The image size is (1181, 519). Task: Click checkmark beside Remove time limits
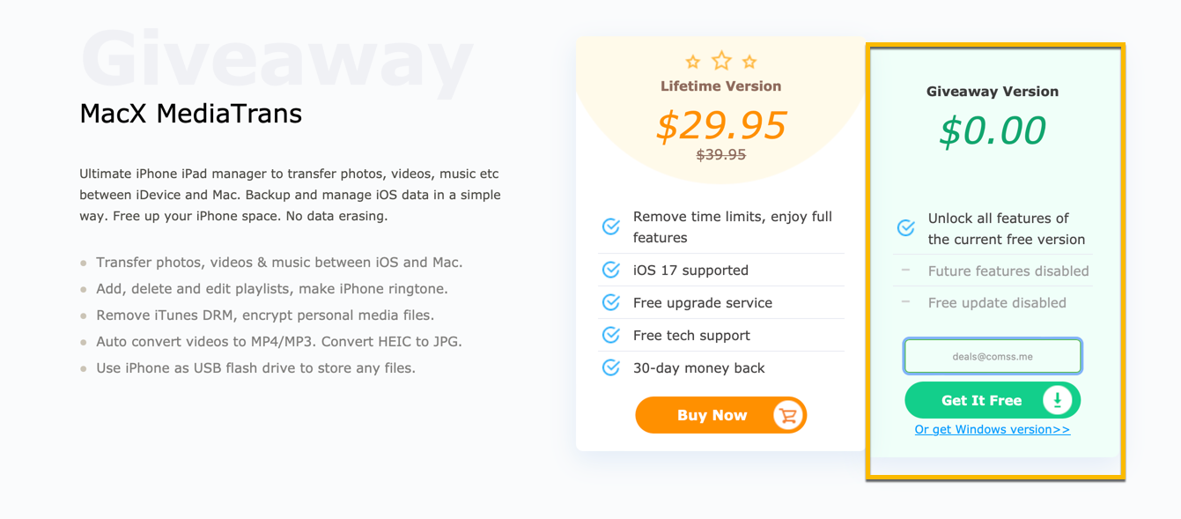click(x=610, y=226)
